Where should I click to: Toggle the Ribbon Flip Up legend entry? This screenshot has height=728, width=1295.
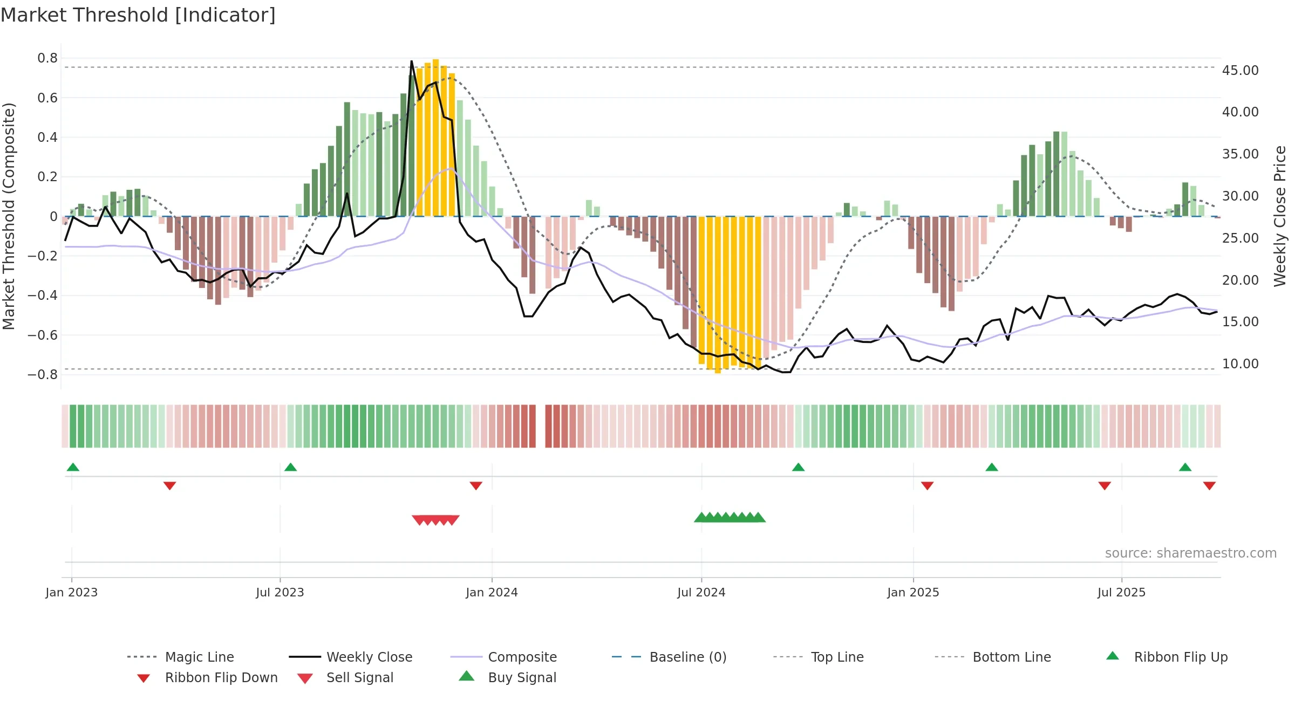1167,657
